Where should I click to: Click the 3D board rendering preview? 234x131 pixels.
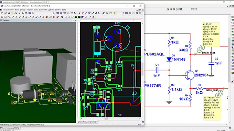click(38, 73)
